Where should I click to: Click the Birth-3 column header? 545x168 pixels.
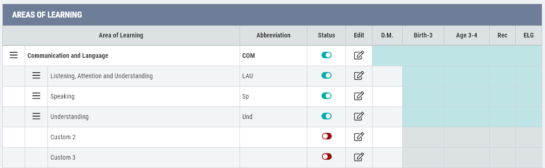coord(423,35)
